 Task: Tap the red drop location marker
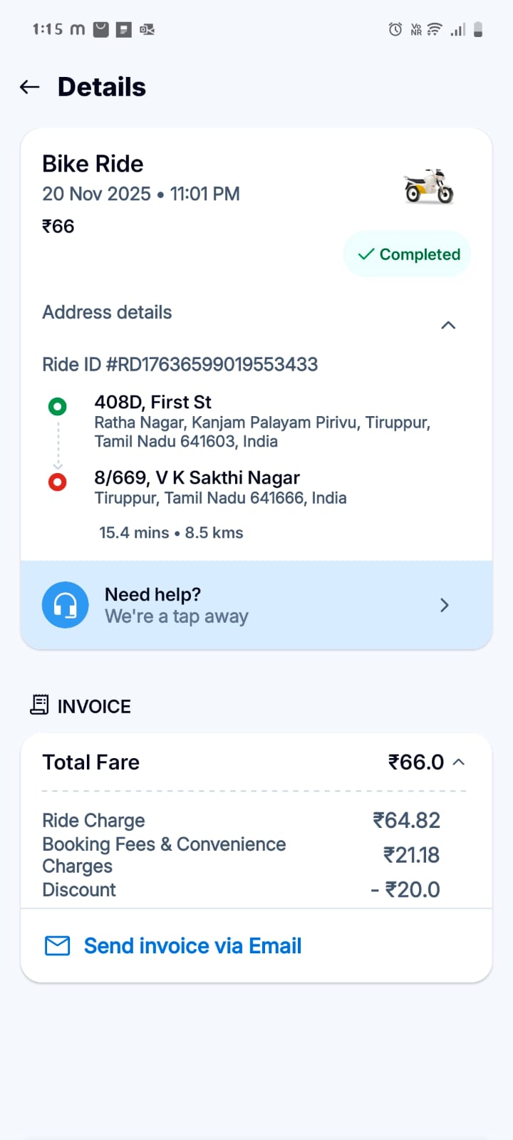point(58,482)
